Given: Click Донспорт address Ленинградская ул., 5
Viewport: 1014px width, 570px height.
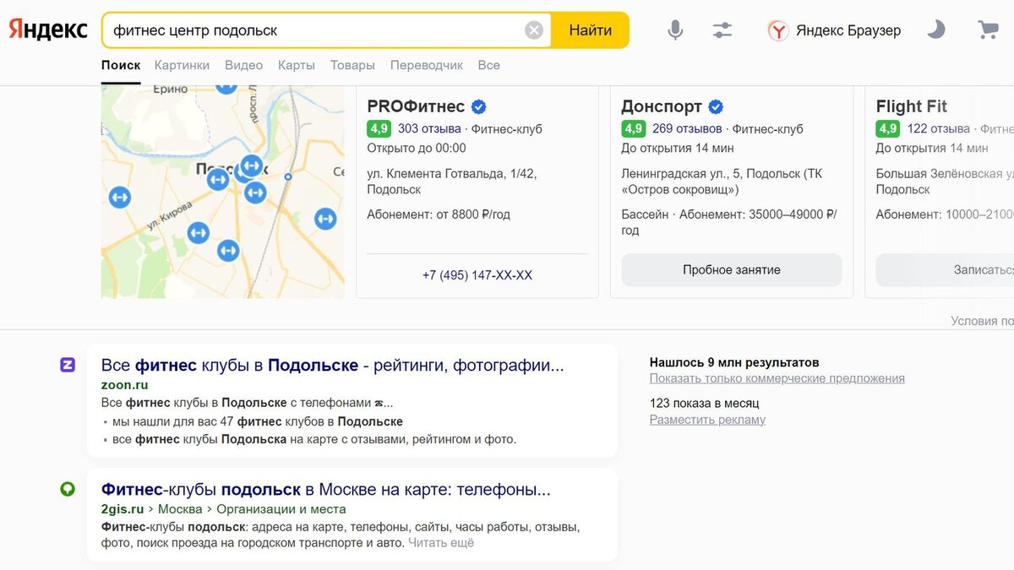Looking at the screenshot, I should tap(722, 182).
